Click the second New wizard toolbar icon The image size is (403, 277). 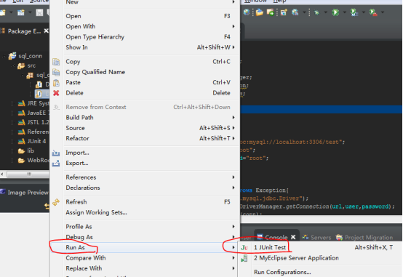tap(21, 12)
